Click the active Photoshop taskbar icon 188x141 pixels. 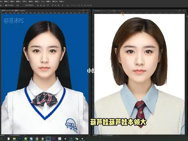pos(48,139)
